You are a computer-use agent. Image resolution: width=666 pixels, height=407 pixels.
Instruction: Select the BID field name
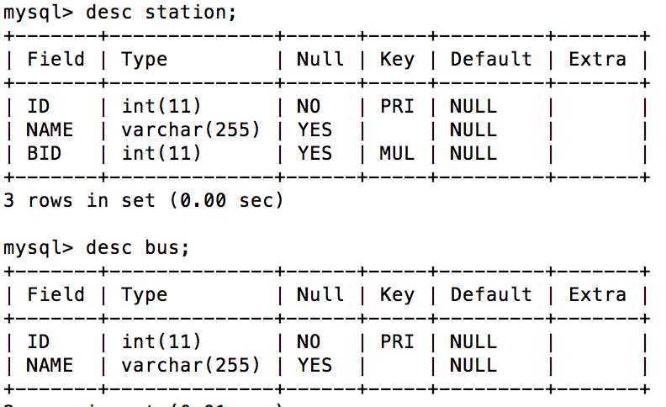pos(44,154)
